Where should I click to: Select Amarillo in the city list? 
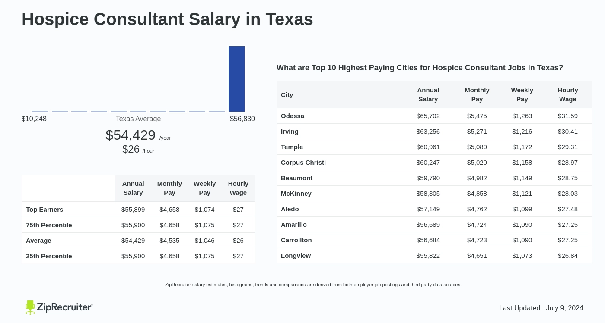pyautogui.click(x=294, y=224)
